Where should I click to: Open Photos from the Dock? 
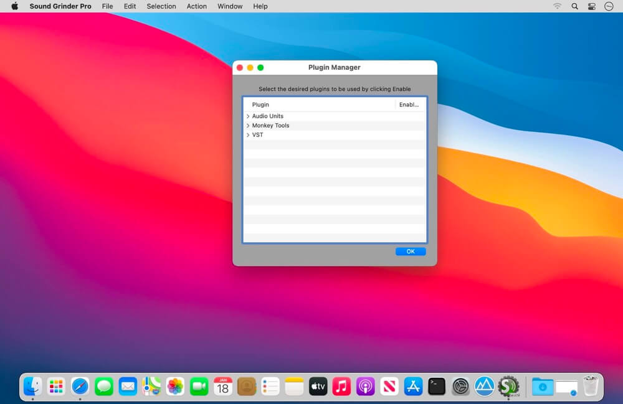pyautogui.click(x=175, y=386)
